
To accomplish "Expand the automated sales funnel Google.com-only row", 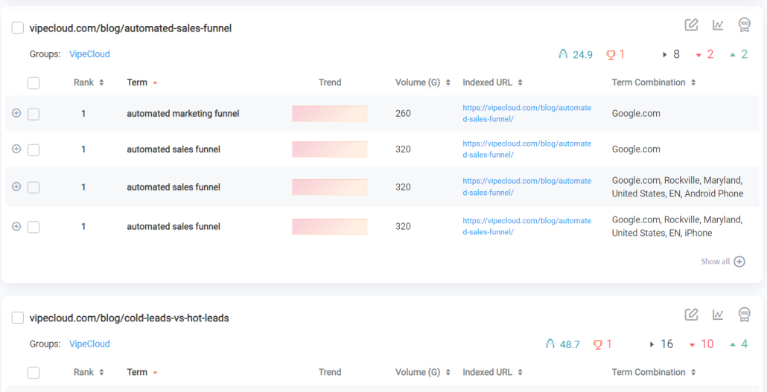I will click(16, 149).
